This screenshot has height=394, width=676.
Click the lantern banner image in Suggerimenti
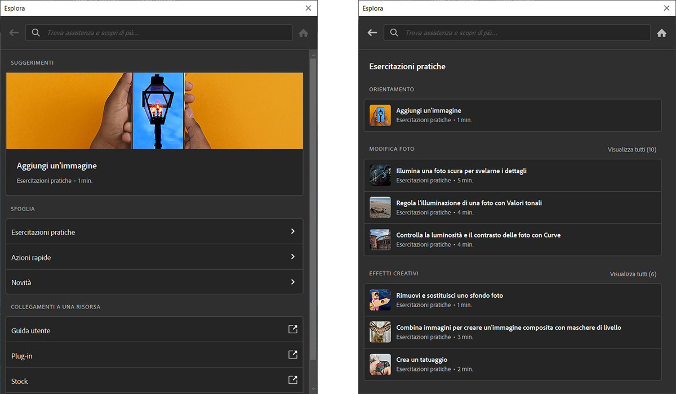(154, 110)
